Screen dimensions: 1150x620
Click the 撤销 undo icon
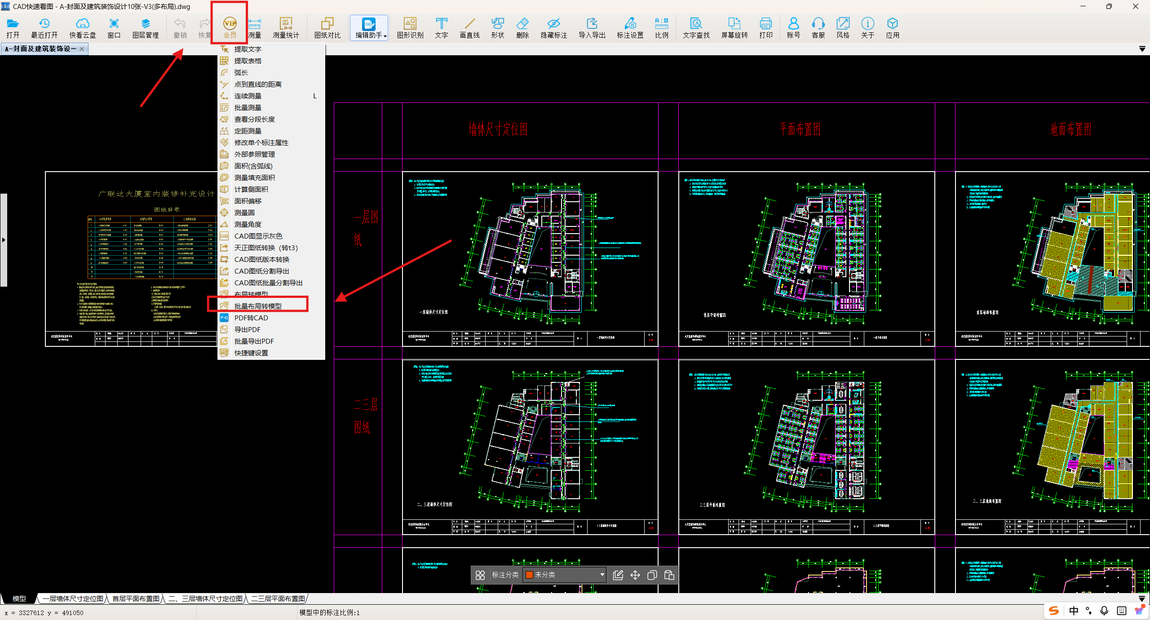coord(180,28)
